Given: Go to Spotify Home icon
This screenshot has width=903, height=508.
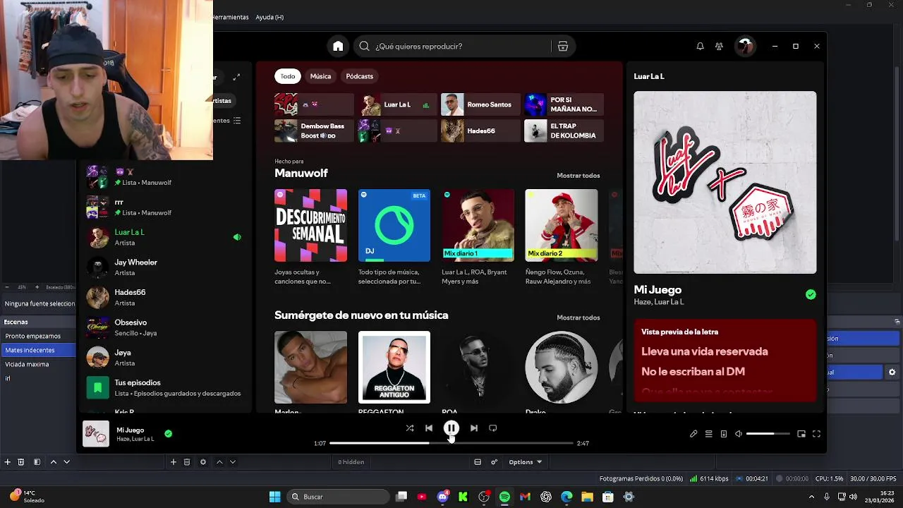Looking at the screenshot, I should coord(338,46).
